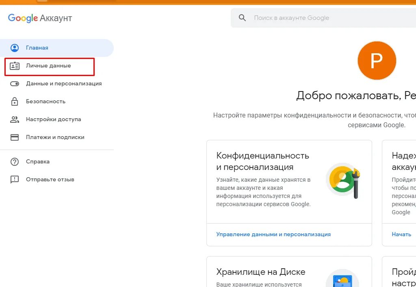Click the Настройки доступа people icon
This screenshot has width=416, height=287.
pos(15,120)
